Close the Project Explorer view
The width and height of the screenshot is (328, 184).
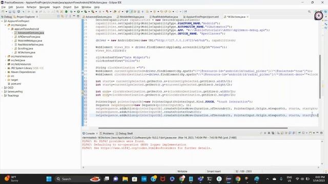[x=37, y=17]
